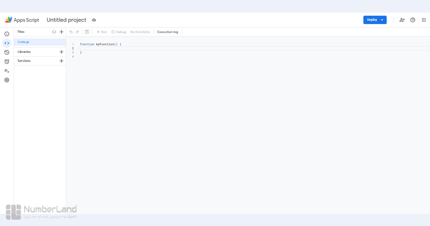The width and height of the screenshot is (430, 226).
Task: Click line number 4 in gutter
Action: tap(73, 57)
